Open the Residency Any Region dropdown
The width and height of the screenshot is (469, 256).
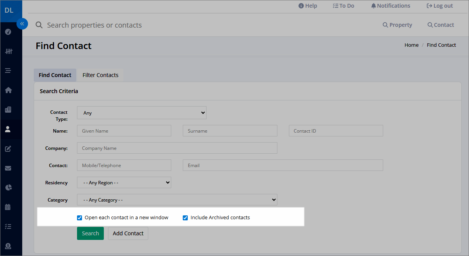pyautogui.click(x=124, y=182)
